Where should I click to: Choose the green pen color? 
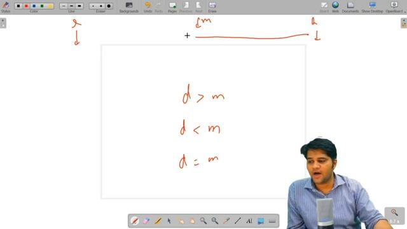click(x=42, y=6)
